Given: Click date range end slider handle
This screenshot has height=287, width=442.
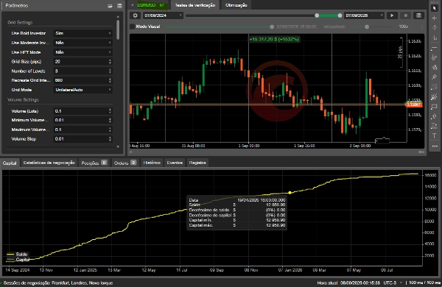Looking at the screenshot, I should (340, 15).
